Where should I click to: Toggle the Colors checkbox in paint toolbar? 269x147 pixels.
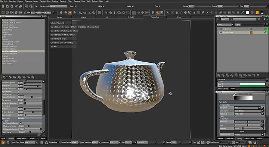75,6
